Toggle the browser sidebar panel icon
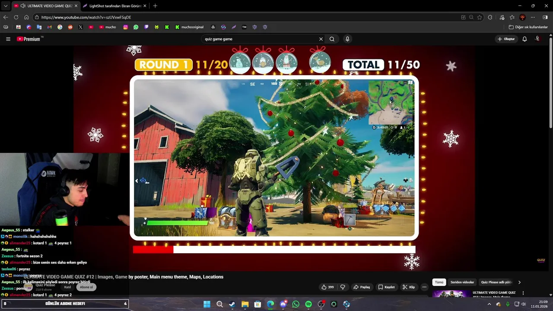This screenshot has height=311, width=553. point(545,17)
